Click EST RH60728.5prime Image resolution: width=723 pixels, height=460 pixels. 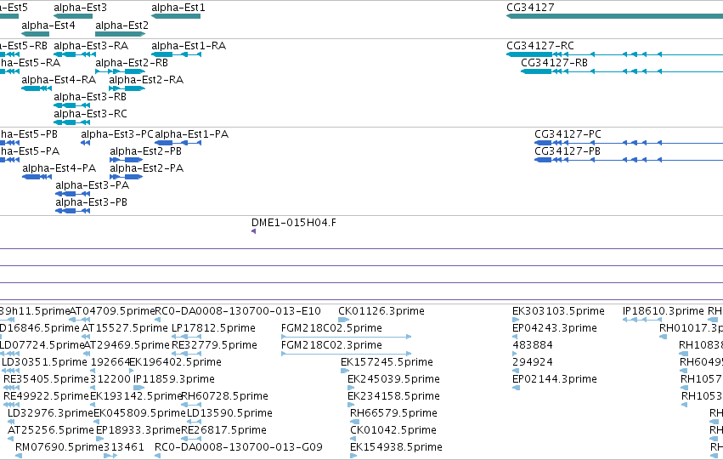tap(225, 396)
